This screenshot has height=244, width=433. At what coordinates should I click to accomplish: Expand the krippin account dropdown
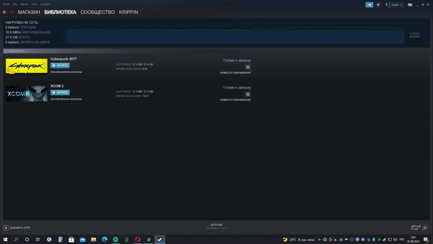pyautogui.click(x=397, y=5)
